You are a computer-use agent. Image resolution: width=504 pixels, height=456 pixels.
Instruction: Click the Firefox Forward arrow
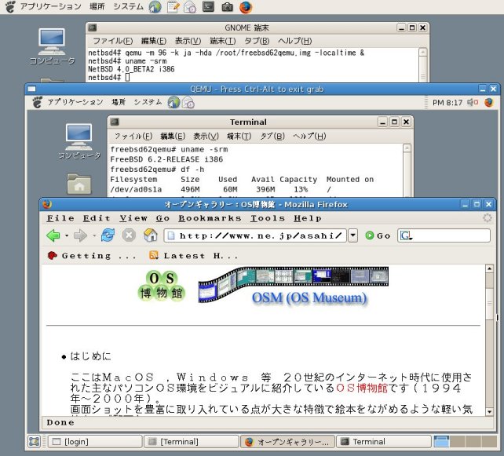coord(80,235)
